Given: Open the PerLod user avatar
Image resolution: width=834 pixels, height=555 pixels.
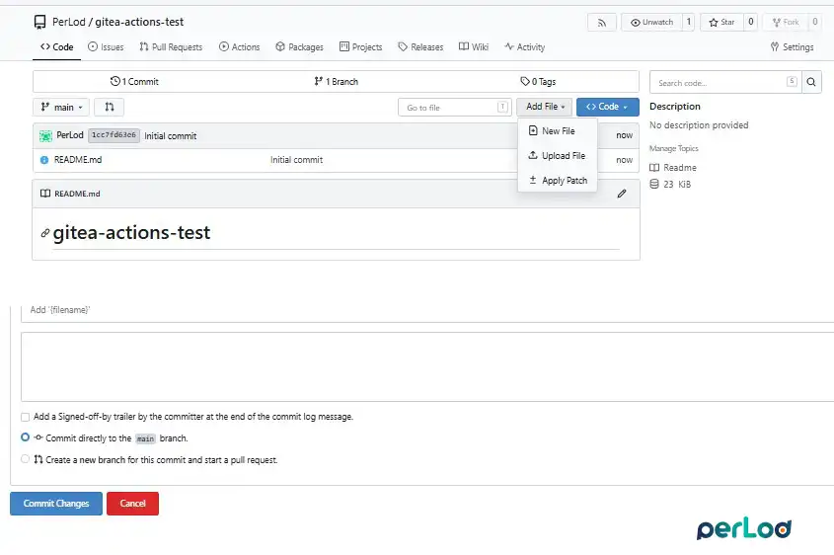Looking at the screenshot, I should [x=45, y=135].
